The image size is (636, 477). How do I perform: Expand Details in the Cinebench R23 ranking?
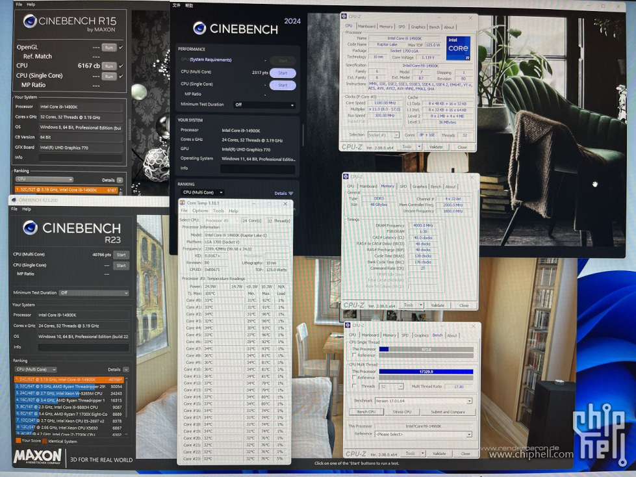pyautogui.click(x=126, y=370)
